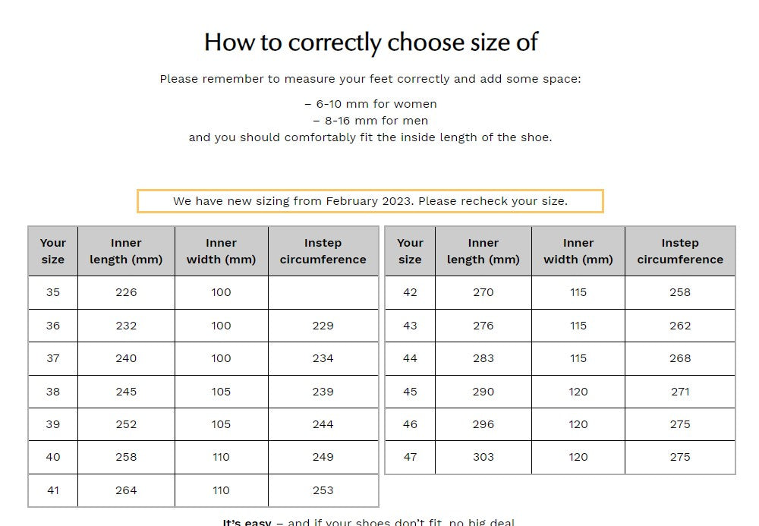
Task: Click inner length value 303
Action: 483,457
